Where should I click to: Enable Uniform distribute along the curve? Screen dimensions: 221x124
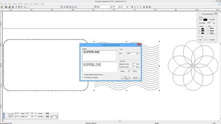click(x=83, y=74)
